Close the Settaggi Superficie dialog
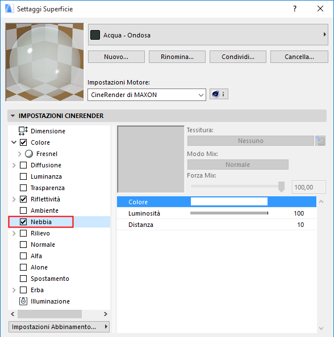This screenshot has width=334, height=337. click(320, 9)
